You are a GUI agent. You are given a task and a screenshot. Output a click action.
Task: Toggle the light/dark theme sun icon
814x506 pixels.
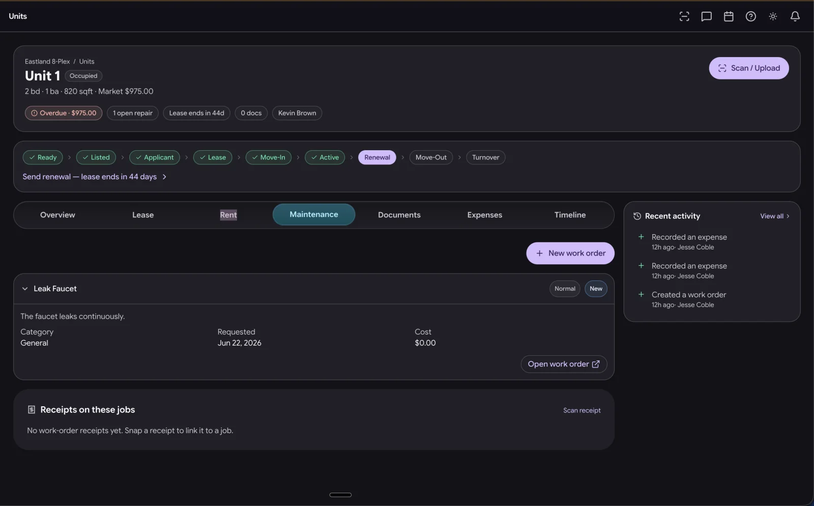tap(773, 16)
